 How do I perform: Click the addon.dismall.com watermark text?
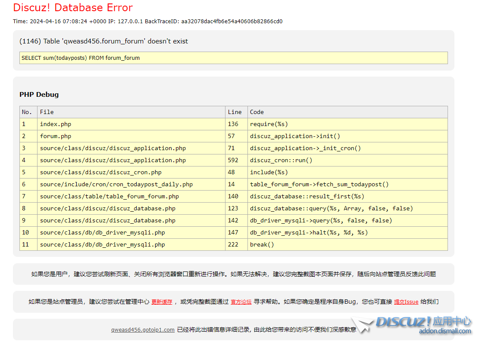pyautogui.click(x=445, y=331)
